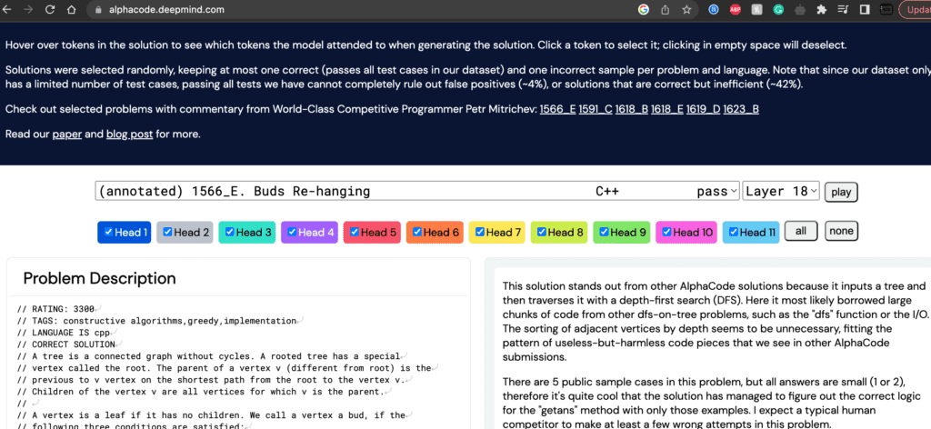Open the problem selection dropdown
Viewport: 931px width, 429px height.
(416, 191)
